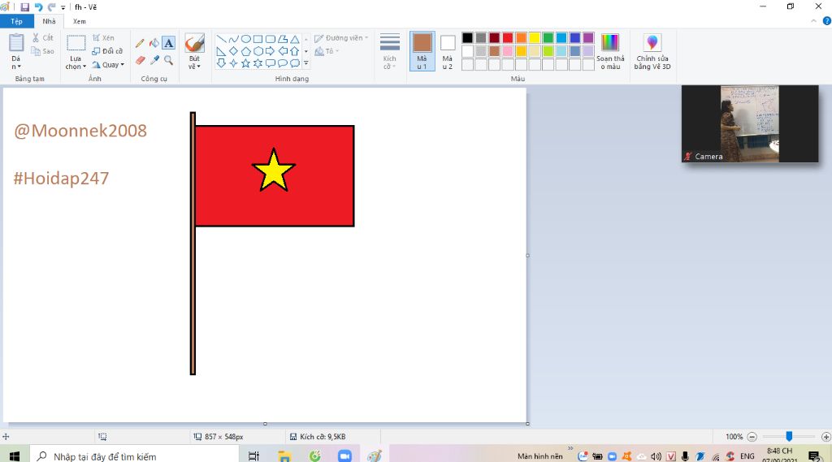Choose the curve shape

pos(233,39)
